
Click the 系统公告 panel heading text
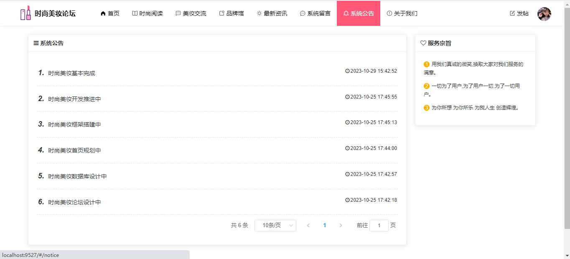point(52,43)
